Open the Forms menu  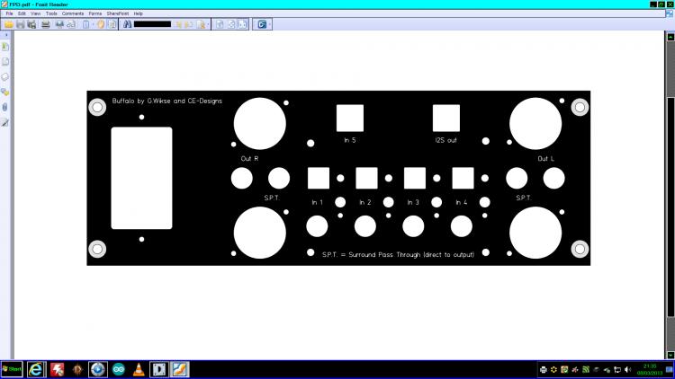pyautogui.click(x=95, y=13)
